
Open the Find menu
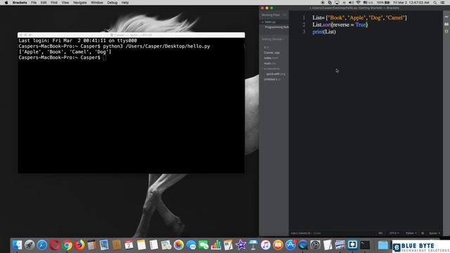tap(54, 3)
